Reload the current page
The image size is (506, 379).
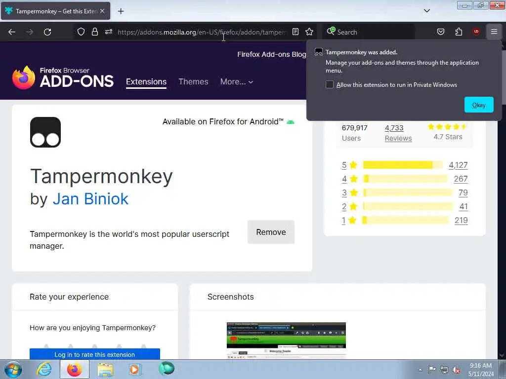click(x=47, y=32)
